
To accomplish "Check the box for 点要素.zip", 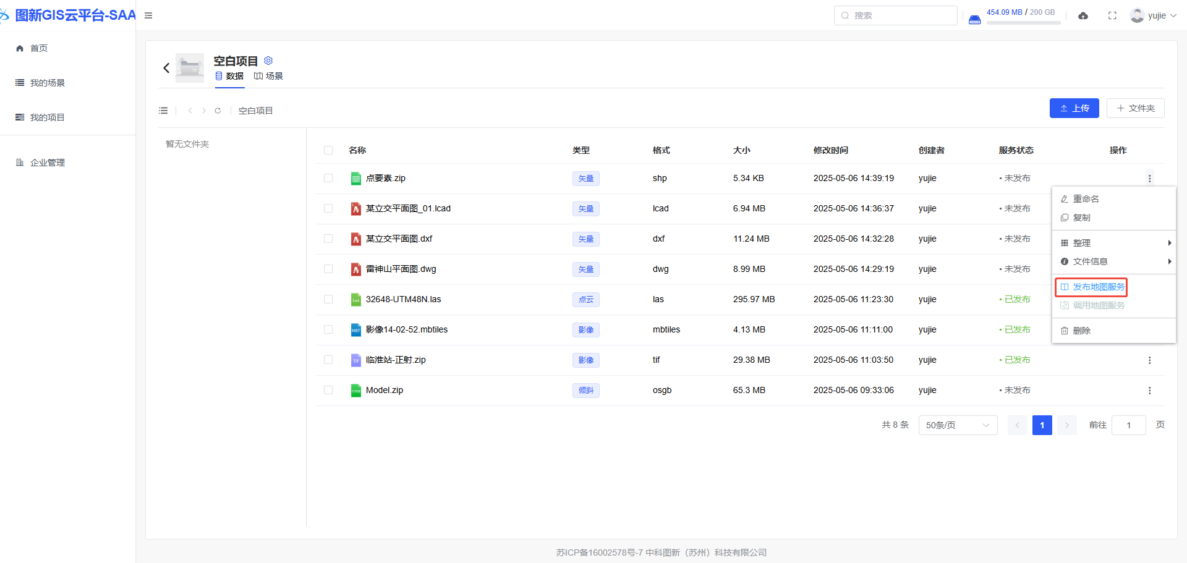I will coord(328,178).
